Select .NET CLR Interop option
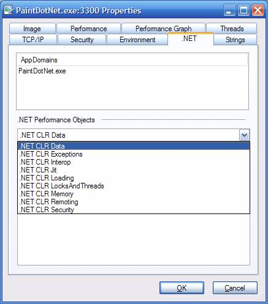Screen dimensions: 268x304 134,162
